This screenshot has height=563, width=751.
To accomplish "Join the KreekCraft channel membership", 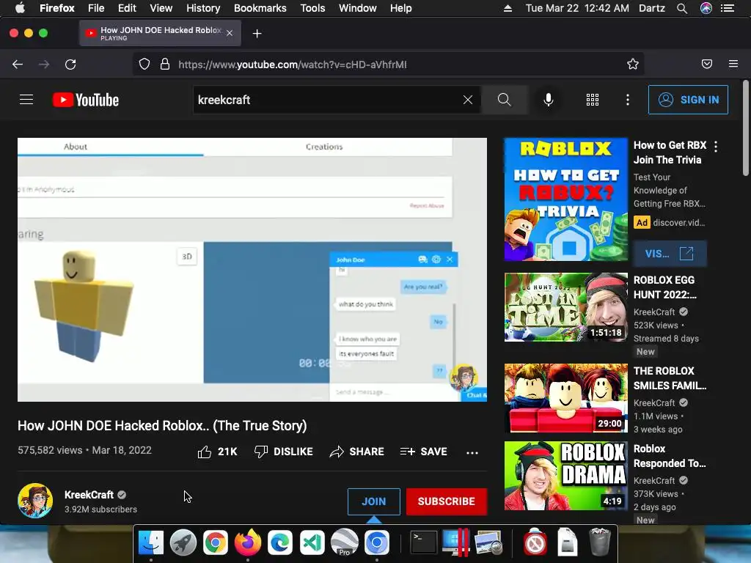I will pos(373,501).
